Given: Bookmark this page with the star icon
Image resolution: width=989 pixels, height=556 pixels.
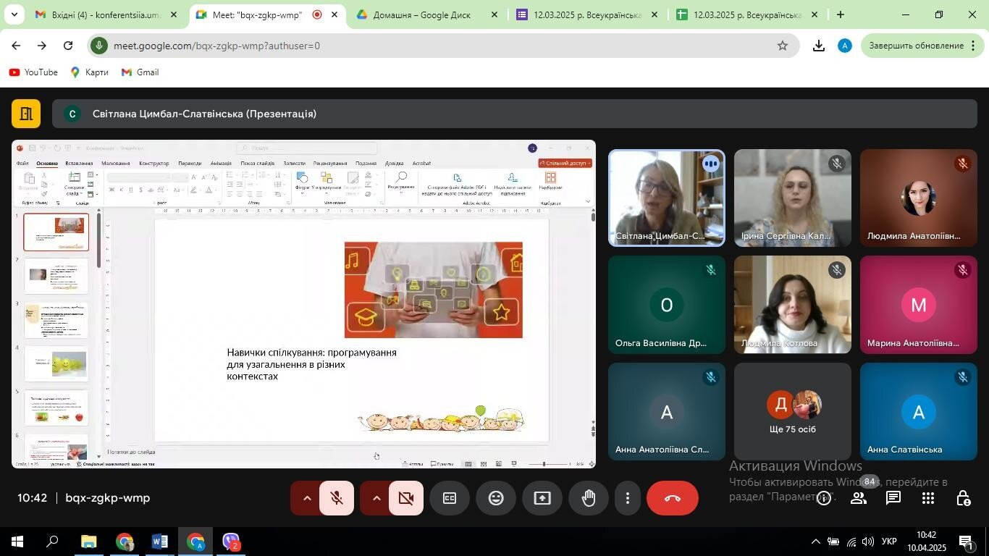Looking at the screenshot, I should click(x=783, y=46).
